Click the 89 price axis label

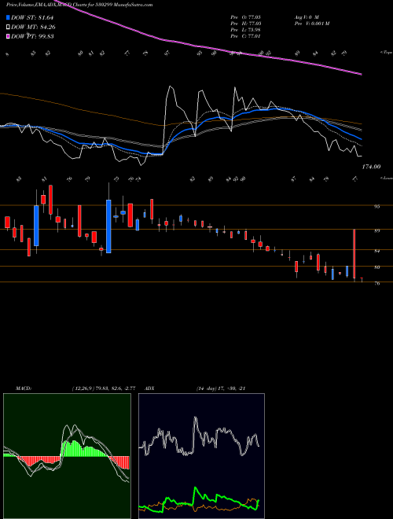point(376,230)
